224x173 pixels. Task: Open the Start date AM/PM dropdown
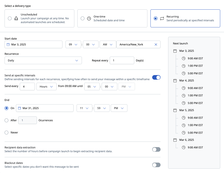tap(108, 44)
